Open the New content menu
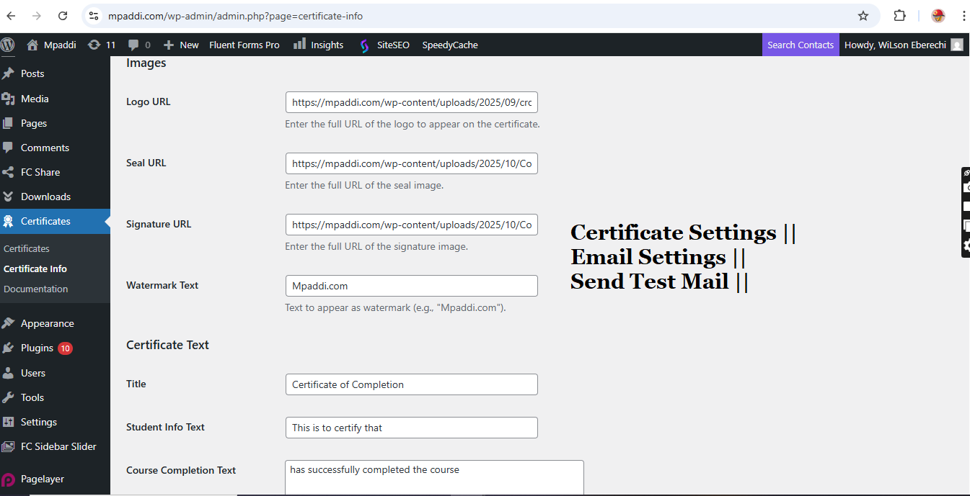970x496 pixels. 181,45
